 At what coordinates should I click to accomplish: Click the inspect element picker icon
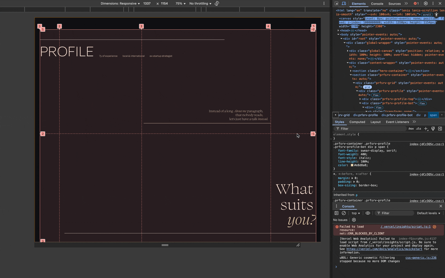[336, 4]
